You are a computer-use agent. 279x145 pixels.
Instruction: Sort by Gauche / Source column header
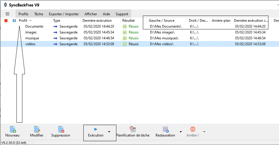pyautogui.click(x=161, y=21)
